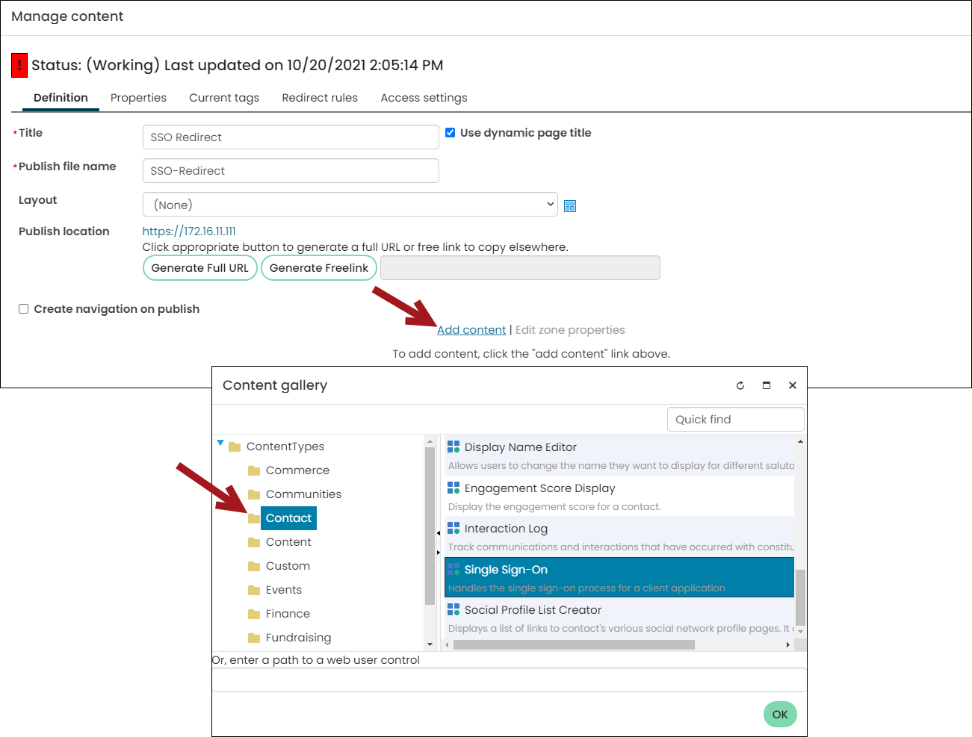The height and width of the screenshot is (737, 972).
Task: Click the splitter collapse-left arrow
Action: pos(439,533)
